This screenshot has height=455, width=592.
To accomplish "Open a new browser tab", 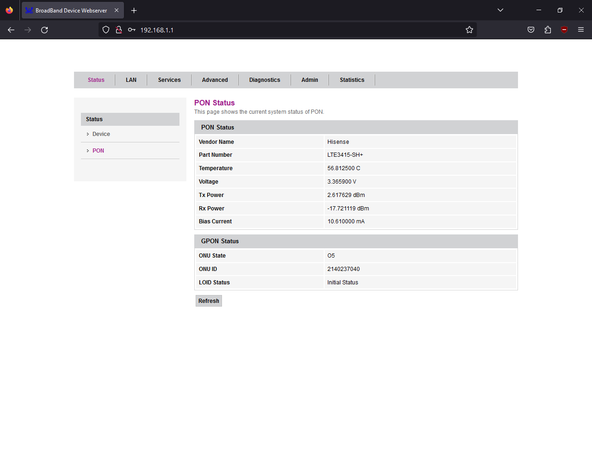I will (x=134, y=10).
